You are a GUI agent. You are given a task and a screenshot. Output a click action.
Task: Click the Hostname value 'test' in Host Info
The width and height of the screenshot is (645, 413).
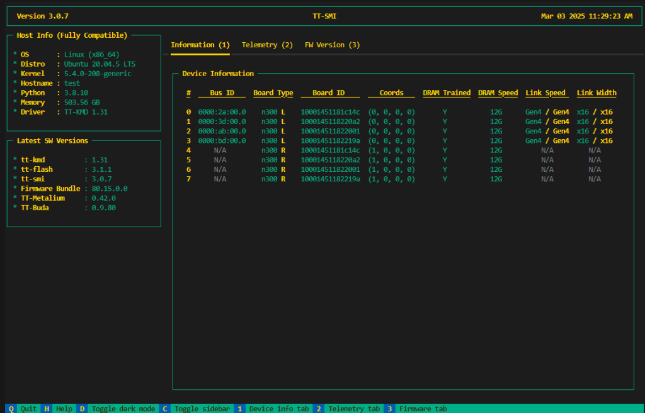click(x=71, y=83)
